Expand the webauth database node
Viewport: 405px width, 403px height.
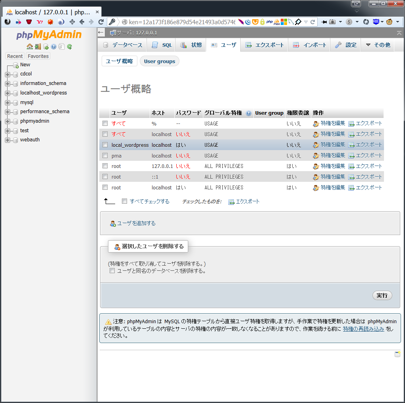tap(8, 140)
